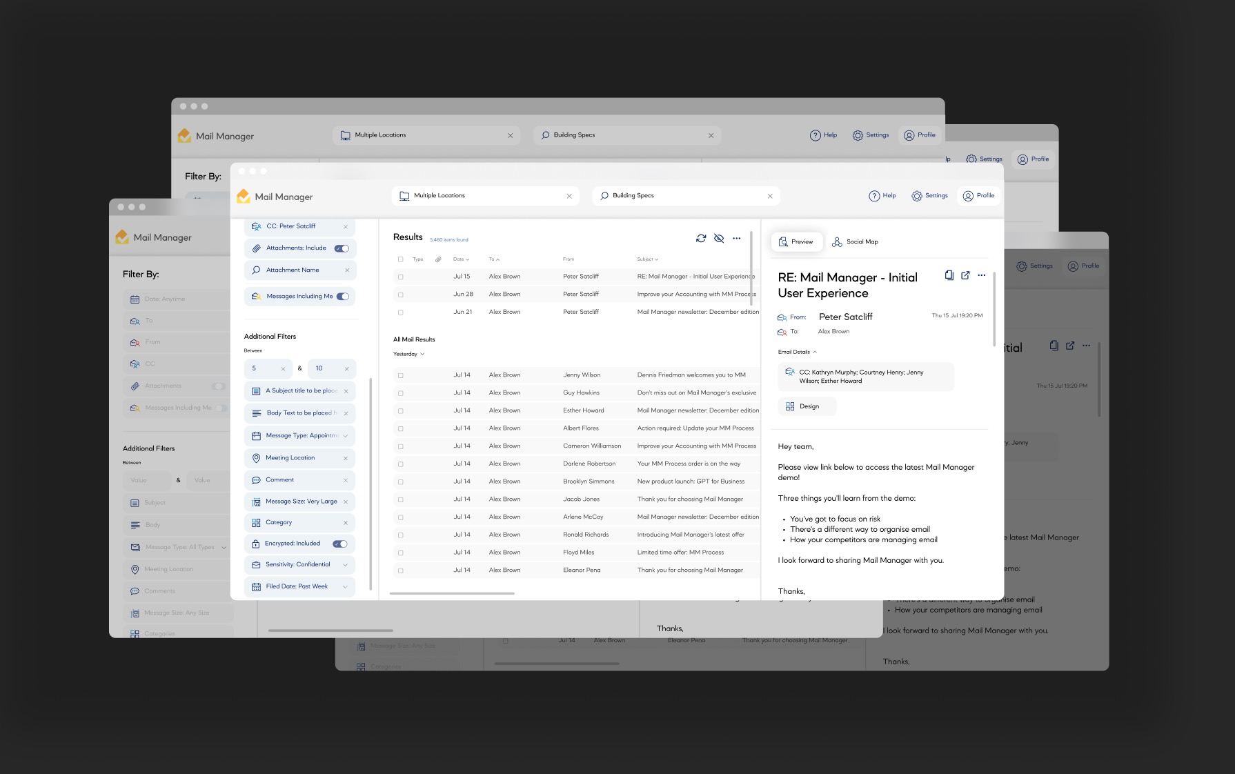Select the refresh icon above Results
Image resolution: width=1235 pixels, height=774 pixels.
(702, 238)
